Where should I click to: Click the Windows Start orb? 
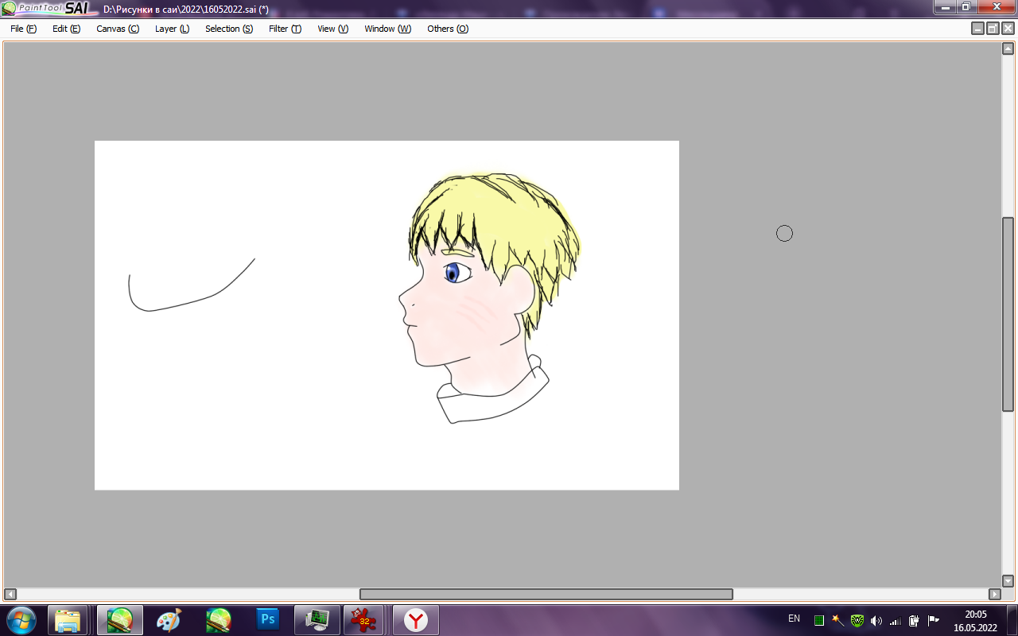21,619
